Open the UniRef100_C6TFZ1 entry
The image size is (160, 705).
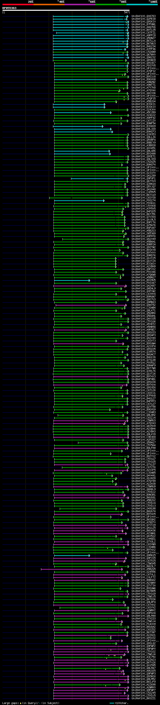143,33
